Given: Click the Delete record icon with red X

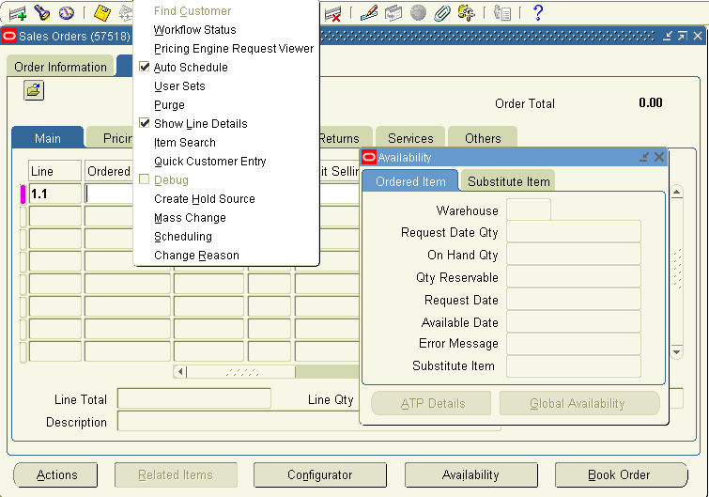Looking at the screenshot, I should 332,13.
